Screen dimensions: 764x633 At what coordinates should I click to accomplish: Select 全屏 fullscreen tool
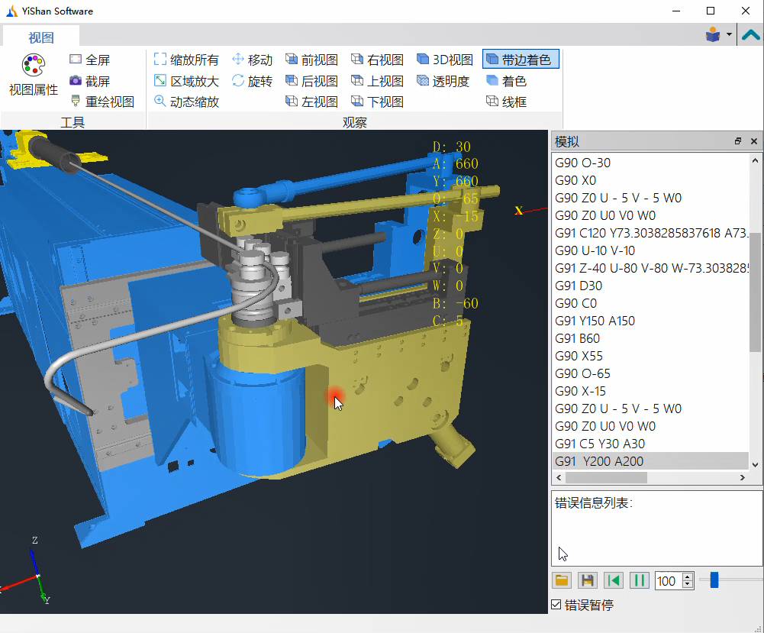click(89, 60)
